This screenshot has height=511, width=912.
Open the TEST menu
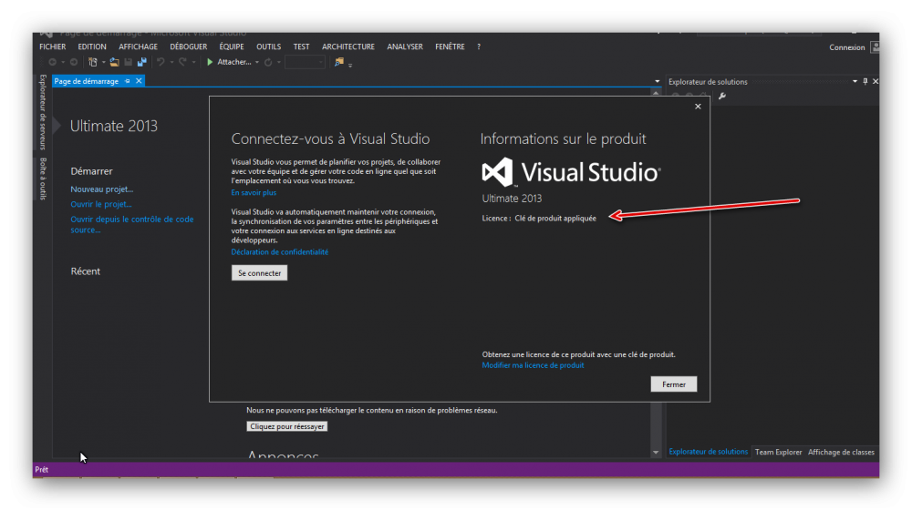tap(301, 46)
